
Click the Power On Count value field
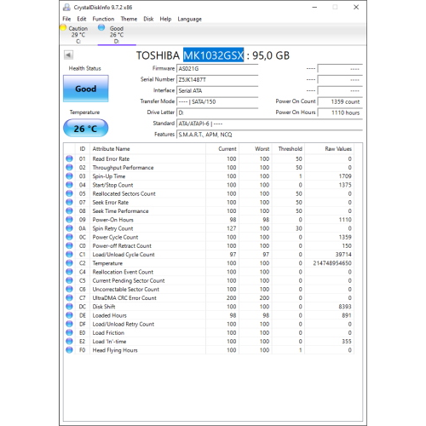coord(340,101)
